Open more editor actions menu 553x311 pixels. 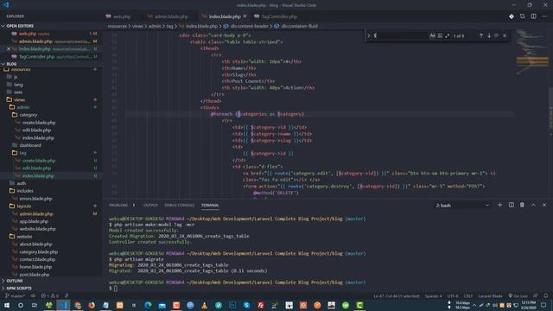click(544, 16)
